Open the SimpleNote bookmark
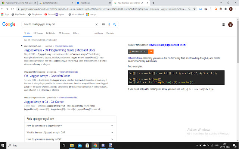The width and height of the screenshot is (239, 149). pos(35,15)
